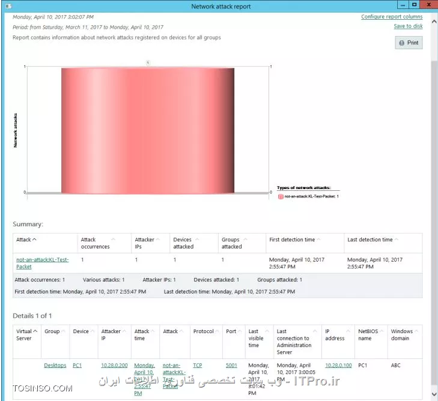
Task: Click the Save to disk link
Action: coord(408,26)
